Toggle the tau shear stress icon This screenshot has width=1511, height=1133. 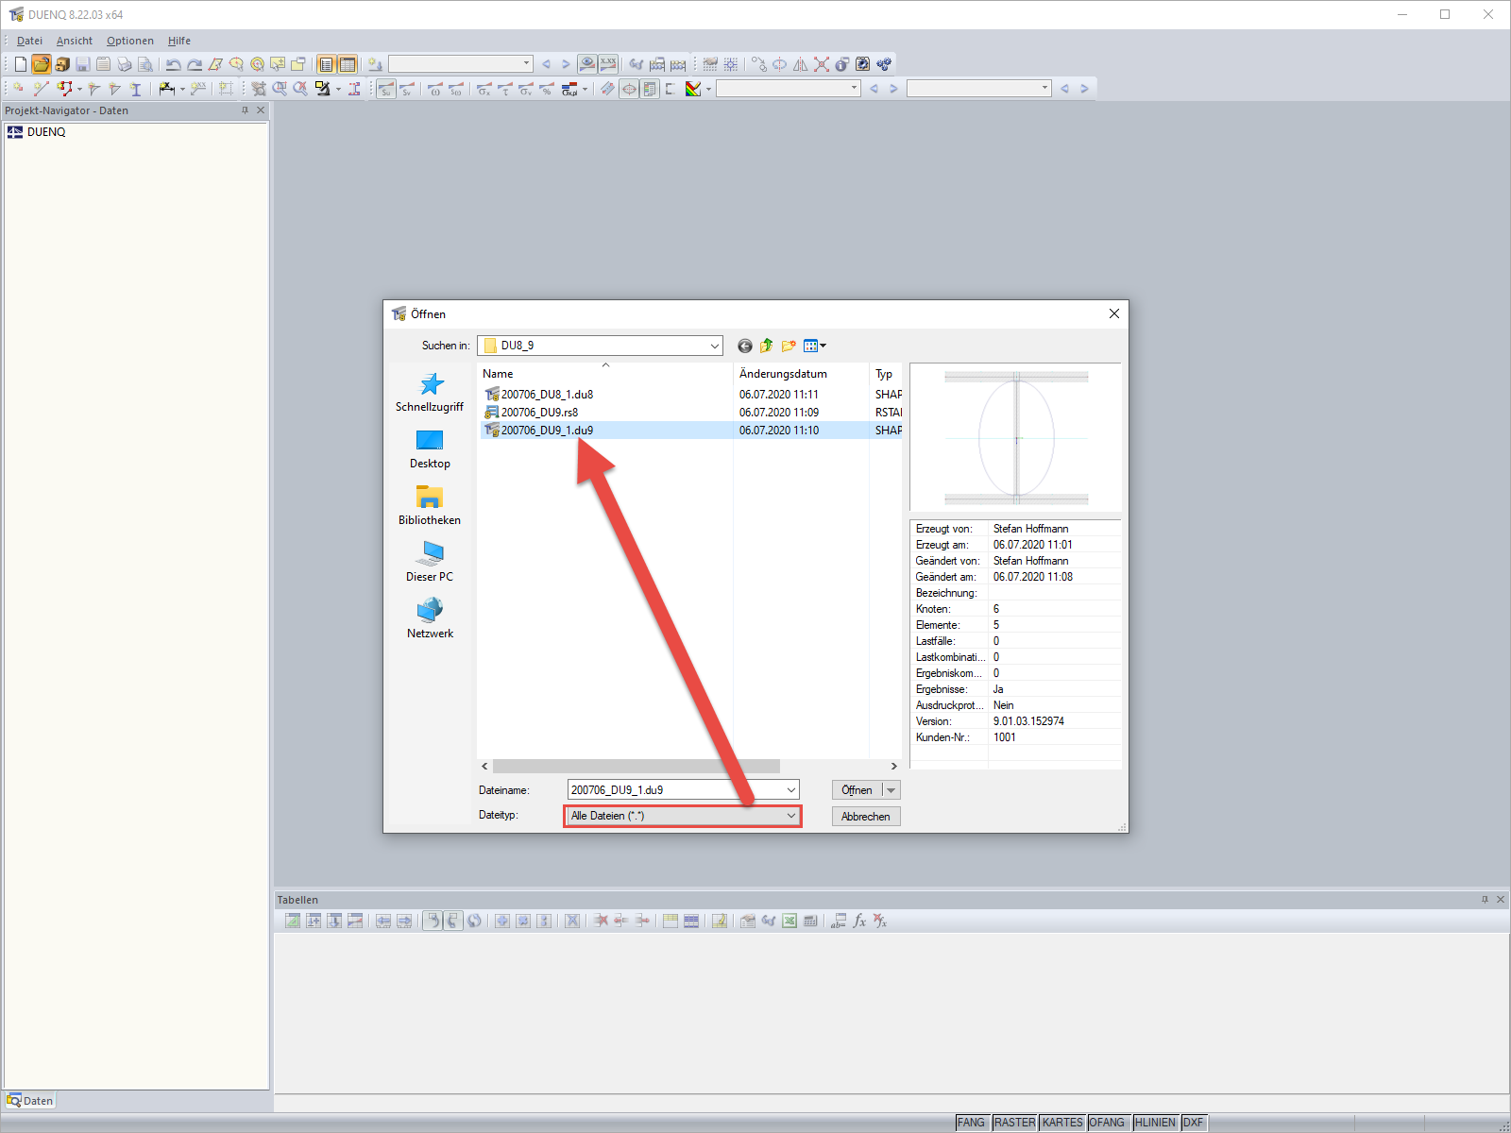[505, 89]
